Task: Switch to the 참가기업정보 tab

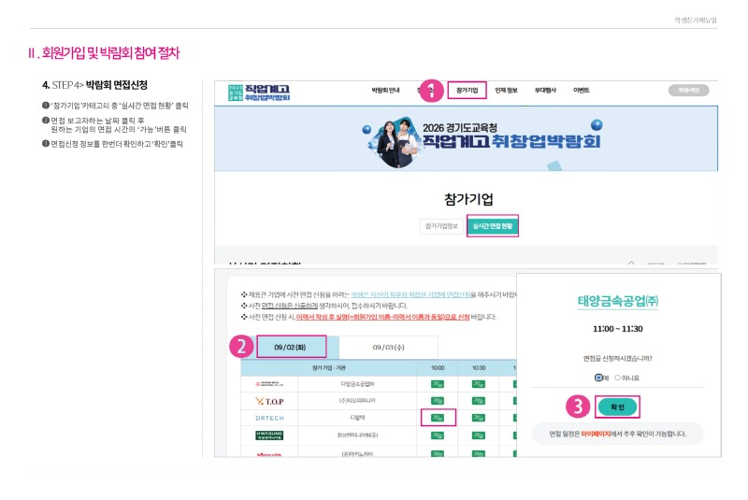Action: (x=441, y=226)
